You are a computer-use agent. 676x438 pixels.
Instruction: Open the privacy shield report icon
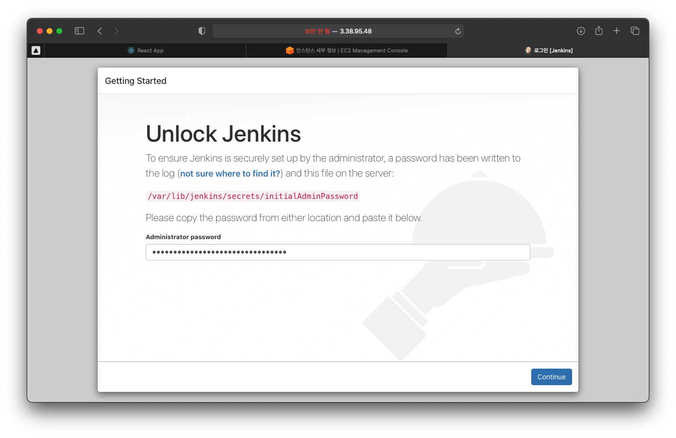(x=202, y=31)
